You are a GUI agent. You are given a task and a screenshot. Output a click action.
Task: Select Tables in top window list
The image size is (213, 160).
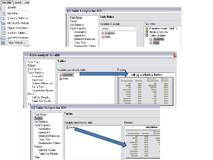(x=73, y=21)
